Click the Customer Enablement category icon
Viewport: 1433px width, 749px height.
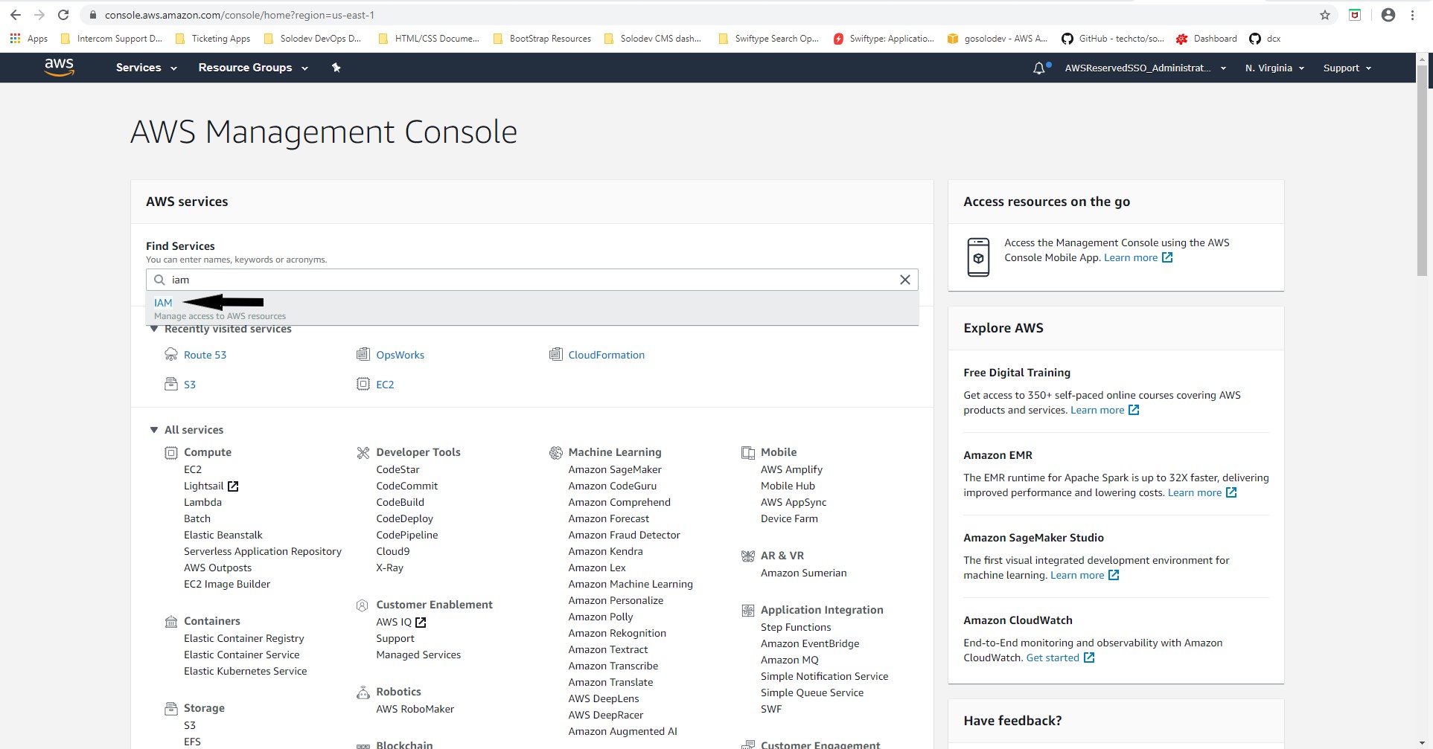pos(363,605)
